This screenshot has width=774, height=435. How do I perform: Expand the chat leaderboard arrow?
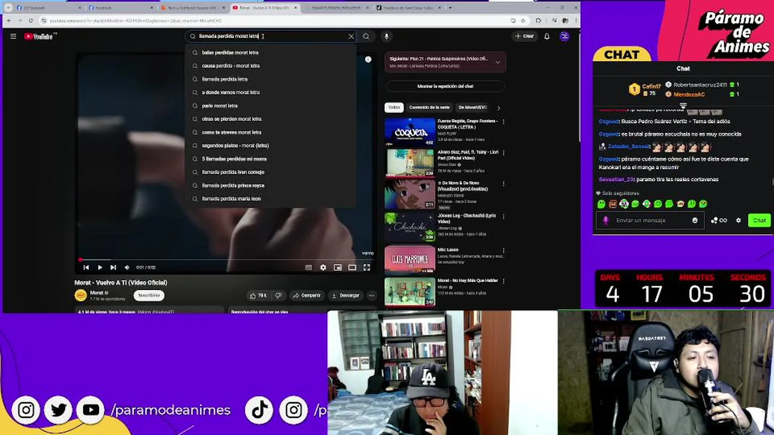tap(683, 106)
